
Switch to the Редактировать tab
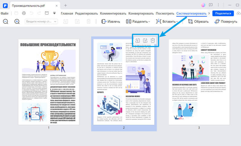coord(86,13)
